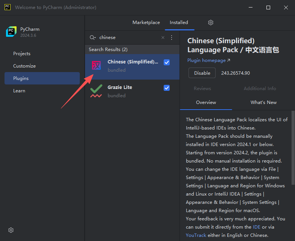Open the three-dot search options menu
The width and height of the screenshot is (295, 241).
click(172, 38)
